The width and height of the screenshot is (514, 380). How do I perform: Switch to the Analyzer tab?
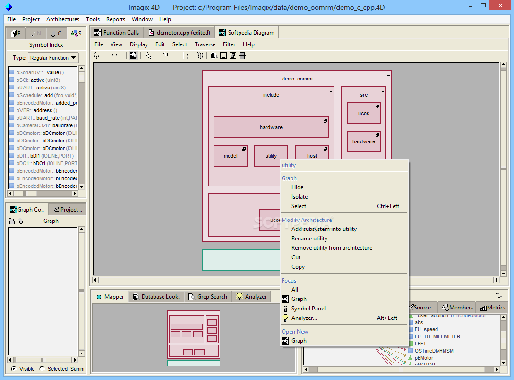pos(251,297)
